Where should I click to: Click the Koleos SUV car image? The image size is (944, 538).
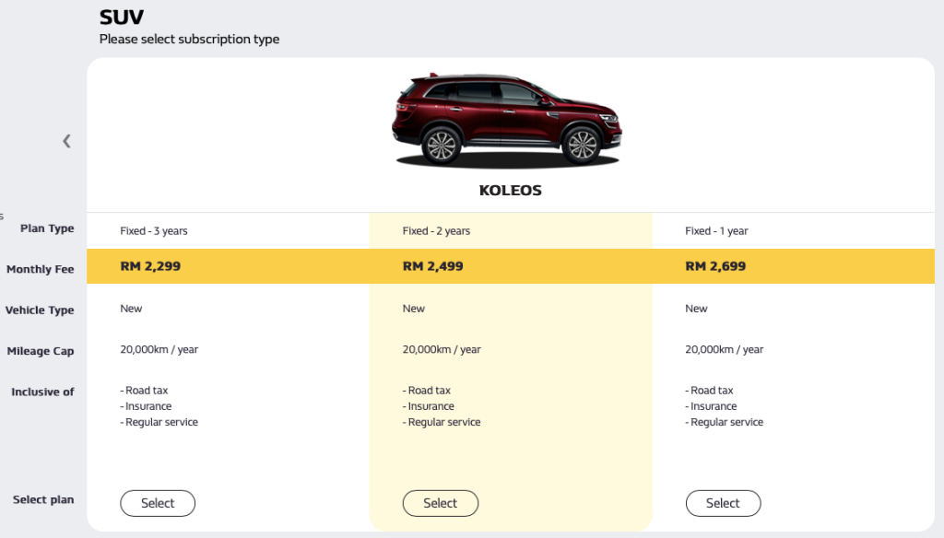click(507, 122)
